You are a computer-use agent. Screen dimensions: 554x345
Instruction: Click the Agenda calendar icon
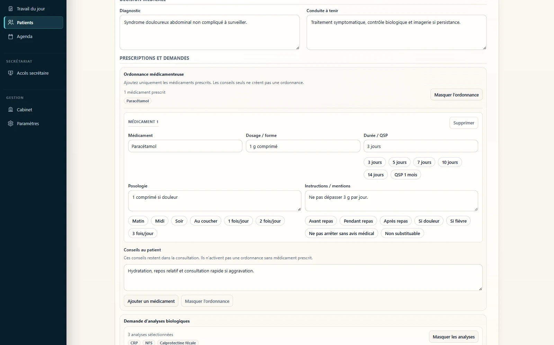coord(11,36)
